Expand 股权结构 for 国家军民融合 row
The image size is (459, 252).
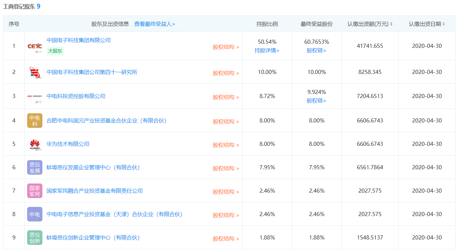[x=226, y=192]
